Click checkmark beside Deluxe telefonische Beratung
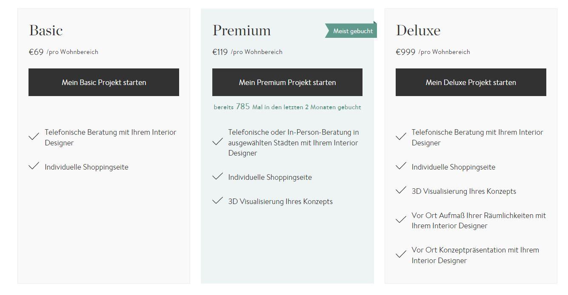The width and height of the screenshot is (568, 295). click(x=401, y=137)
